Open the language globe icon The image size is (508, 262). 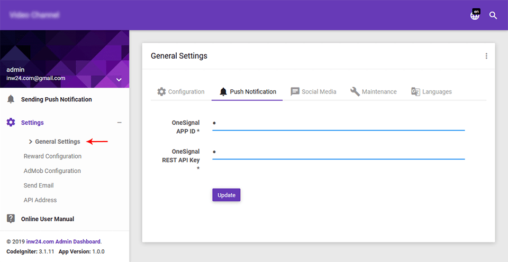click(x=475, y=15)
